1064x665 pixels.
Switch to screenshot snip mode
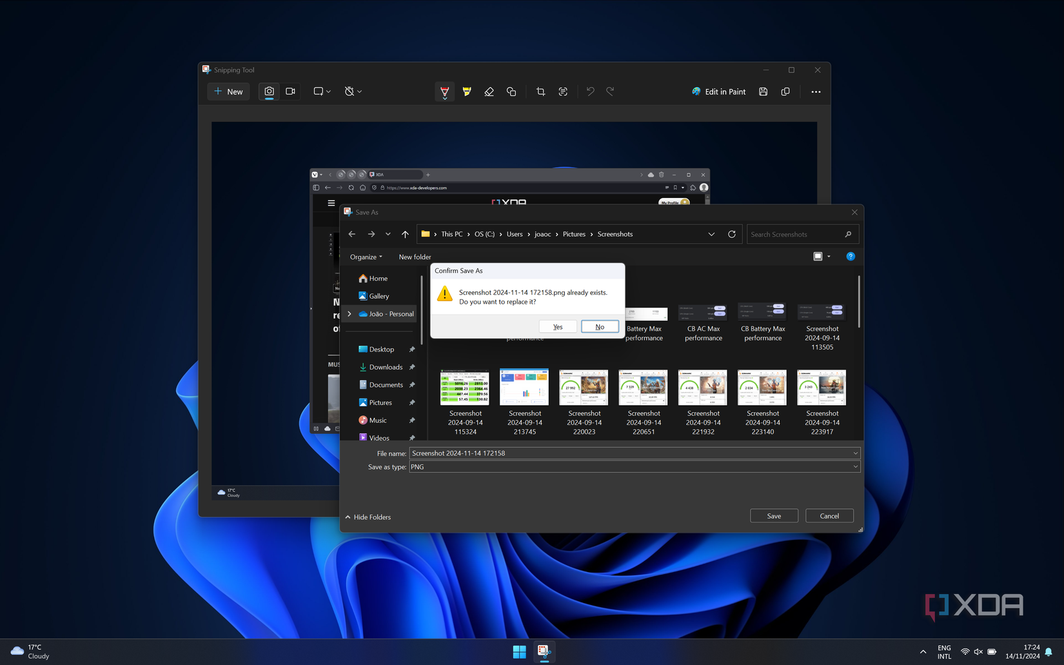[269, 92]
